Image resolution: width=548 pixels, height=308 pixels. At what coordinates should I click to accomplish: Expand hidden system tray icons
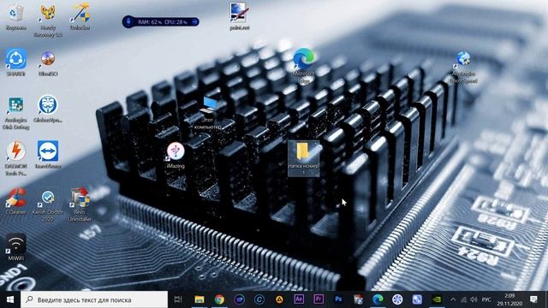coord(453,299)
